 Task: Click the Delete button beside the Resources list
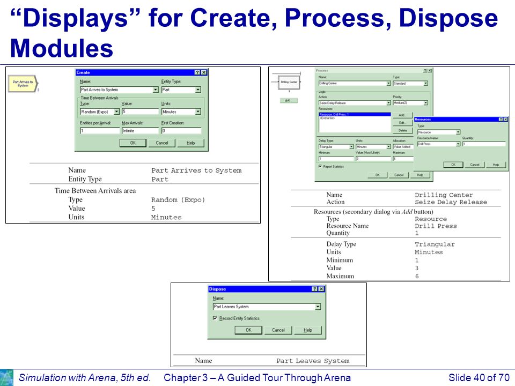402,130
